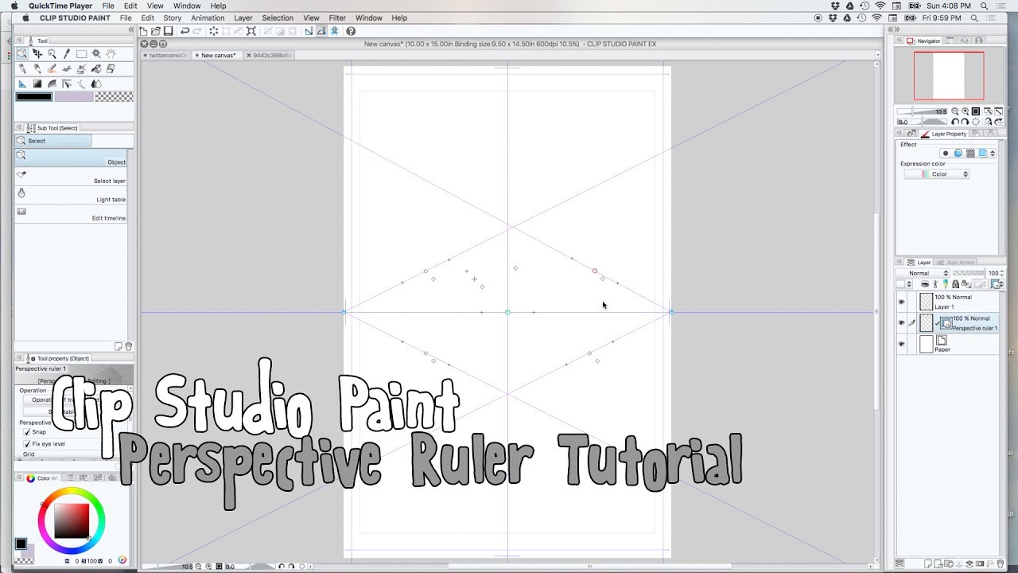Hide the Perspective ruler 1 layer eye
Viewport: 1018px width, 573px height.
(901, 322)
